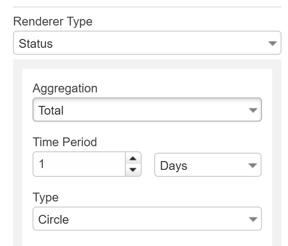Decrease Time Period with down arrow
The height and width of the screenshot is (246, 288).
tap(133, 170)
